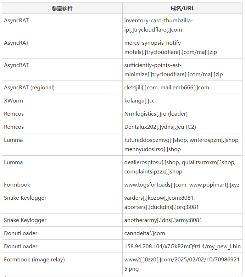245x277 pixels.
Task: Select the 158.94.208.104 my_new_l.bin URL cell
Action: (183, 246)
